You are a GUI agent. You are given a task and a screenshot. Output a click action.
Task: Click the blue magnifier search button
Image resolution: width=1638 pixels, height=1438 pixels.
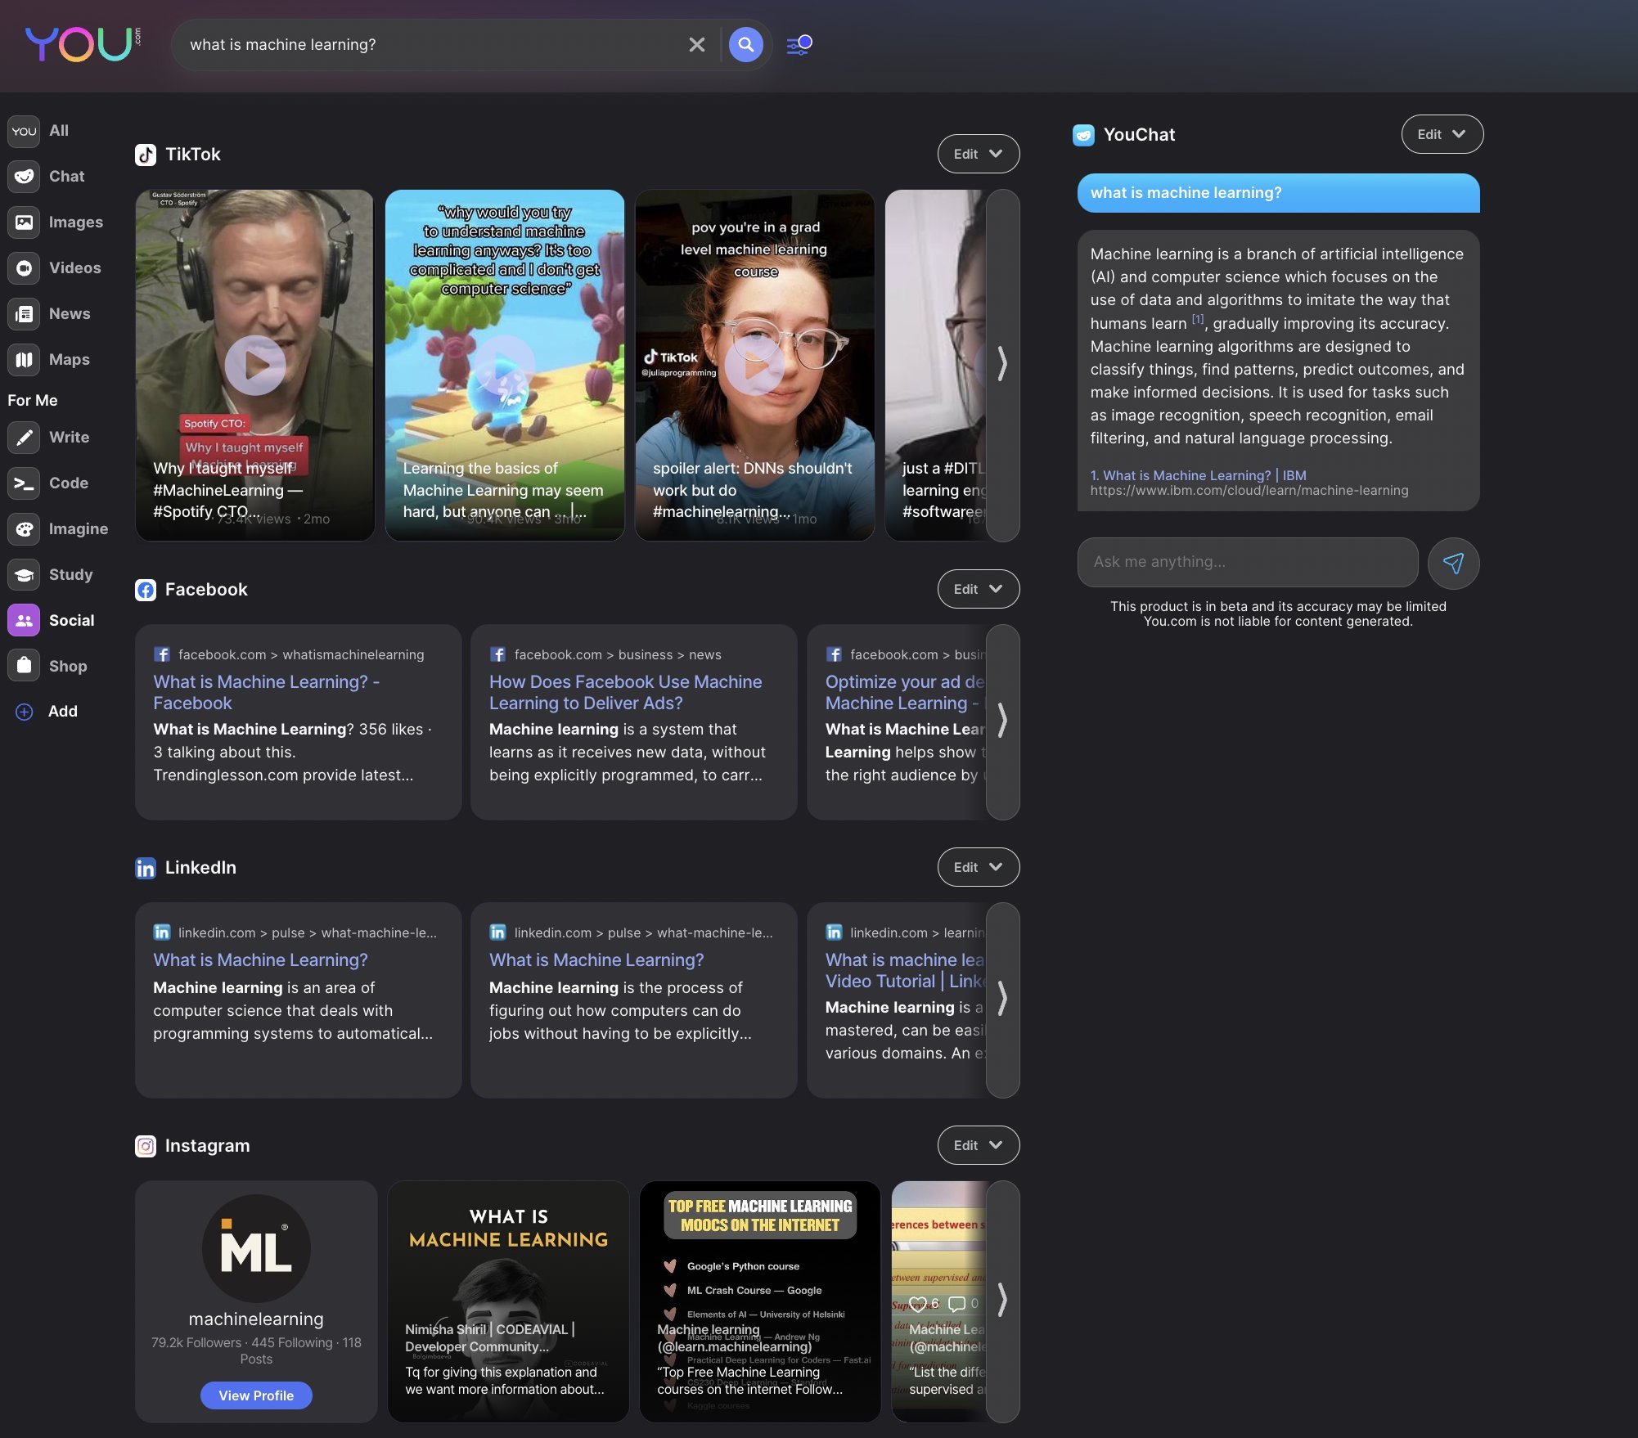pos(745,44)
